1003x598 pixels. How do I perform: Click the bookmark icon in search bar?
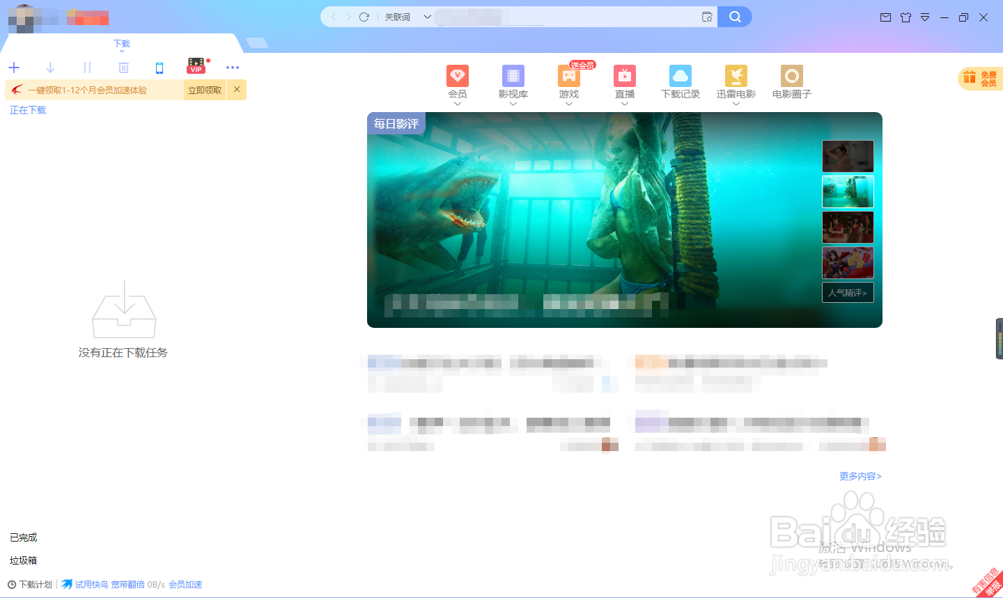707,17
